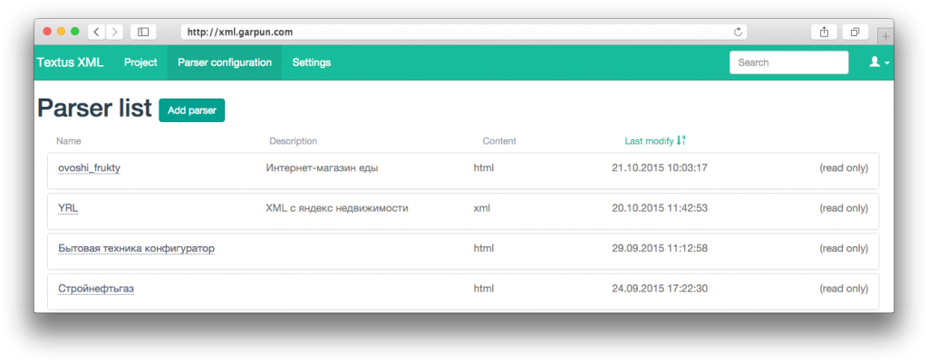Select the Parser configuration tab
The height and width of the screenshot is (362, 928).
[225, 62]
